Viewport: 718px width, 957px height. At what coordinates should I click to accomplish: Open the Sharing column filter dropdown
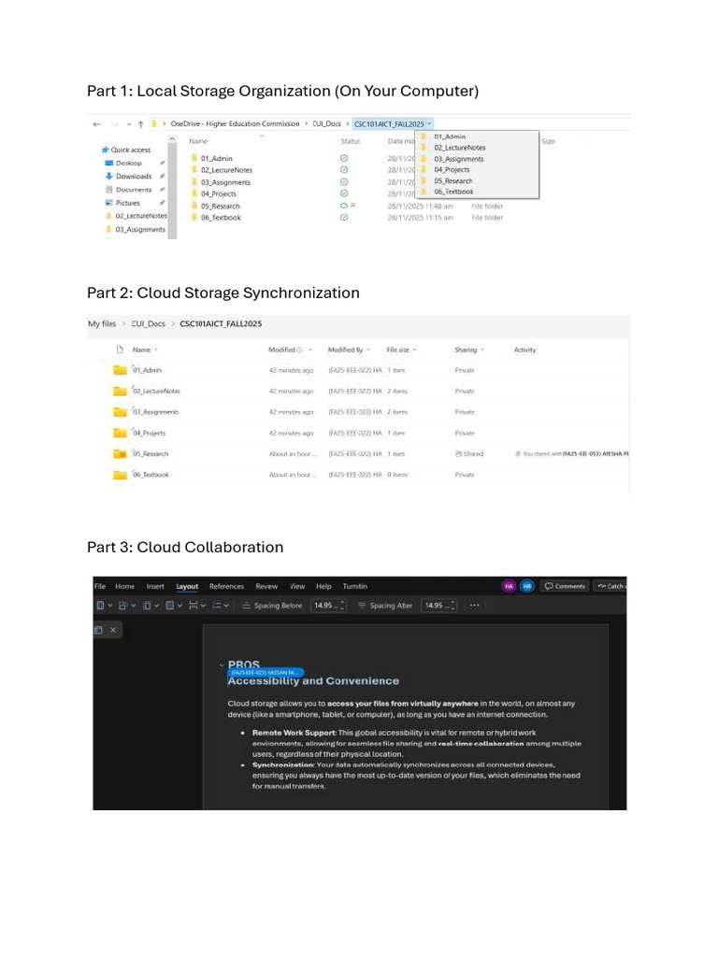coord(482,350)
